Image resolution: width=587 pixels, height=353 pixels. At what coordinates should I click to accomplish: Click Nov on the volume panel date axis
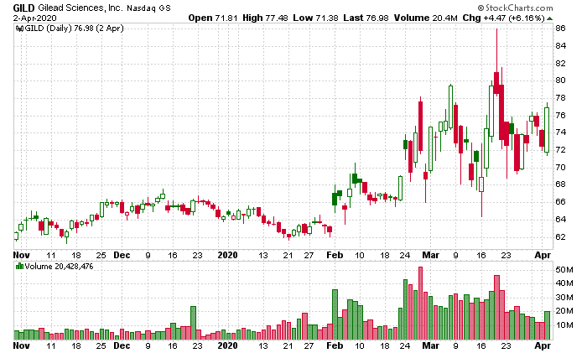pyautogui.click(x=21, y=345)
